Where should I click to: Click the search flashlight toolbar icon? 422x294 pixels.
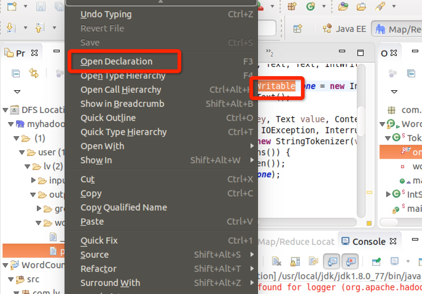[x=380, y=6]
